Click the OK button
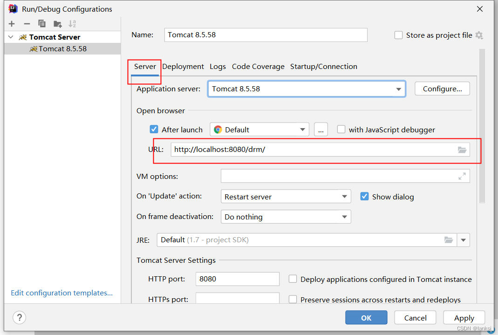 (x=366, y=318)
